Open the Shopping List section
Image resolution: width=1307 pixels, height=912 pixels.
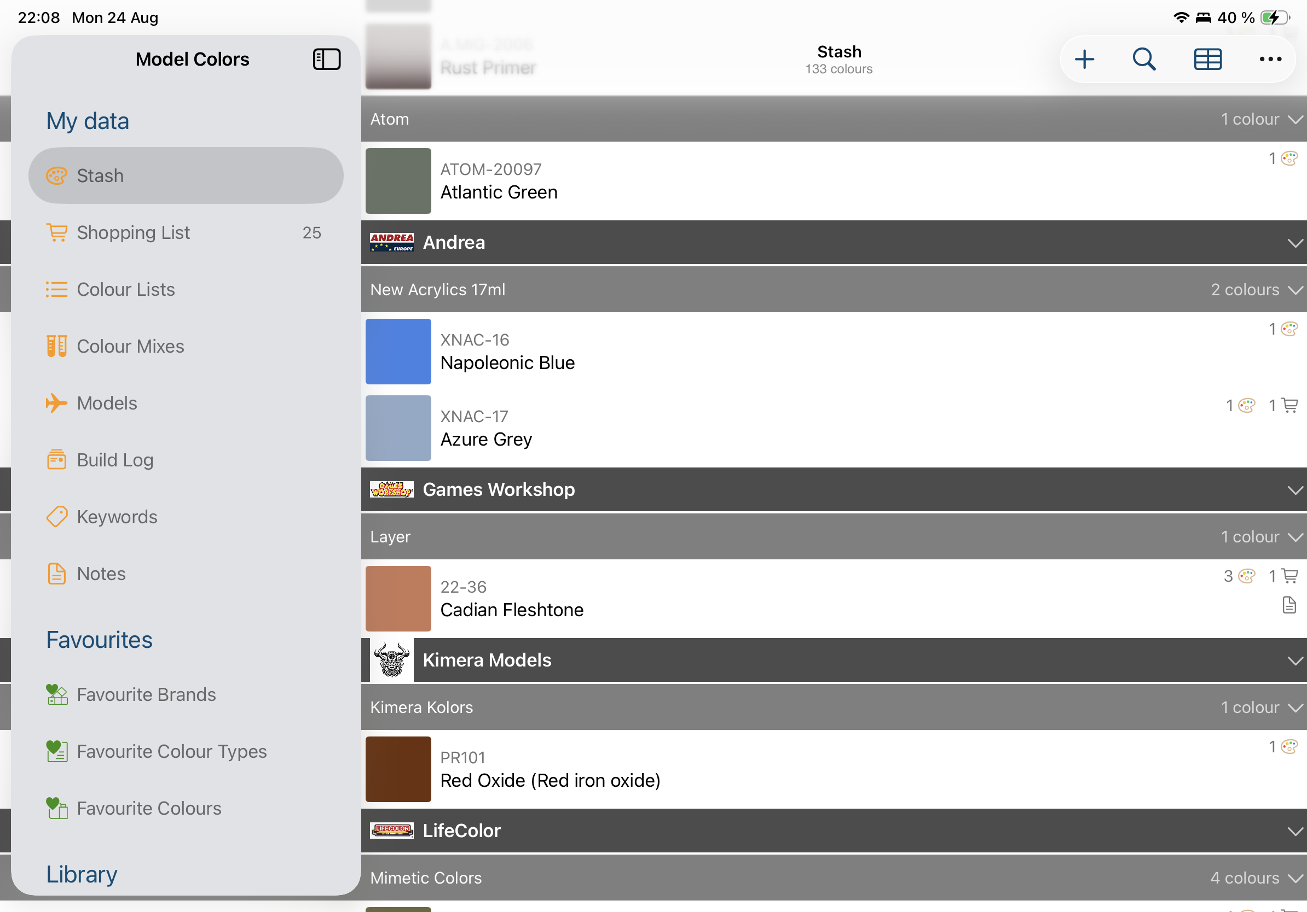(186, 232)
